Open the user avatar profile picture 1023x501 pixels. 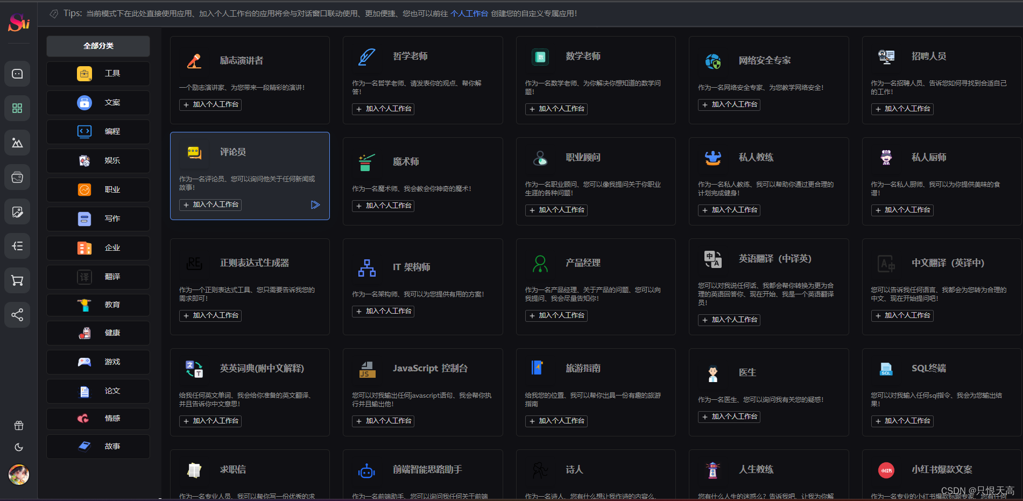(19, 475)
